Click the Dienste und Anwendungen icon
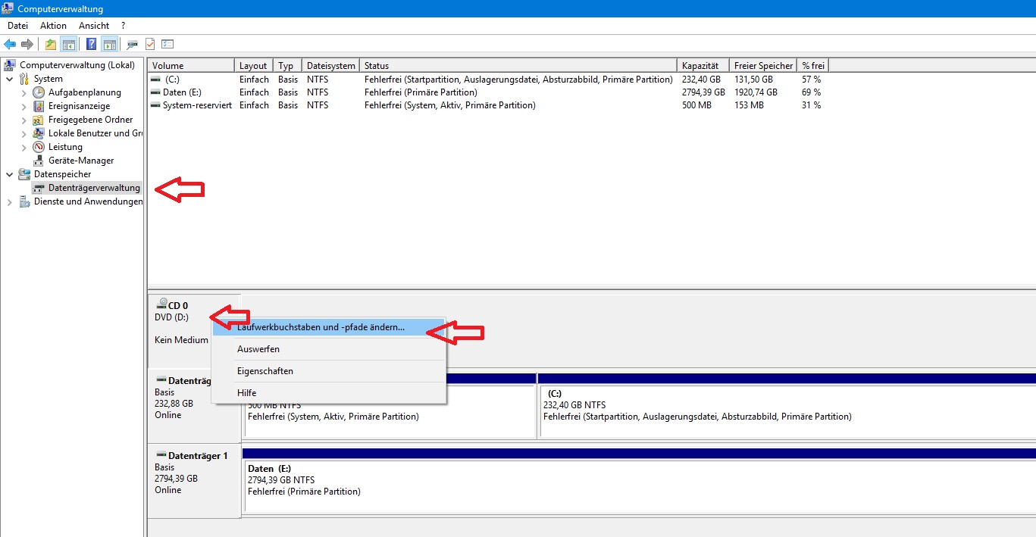1036x537 pixels. point(24,201)
